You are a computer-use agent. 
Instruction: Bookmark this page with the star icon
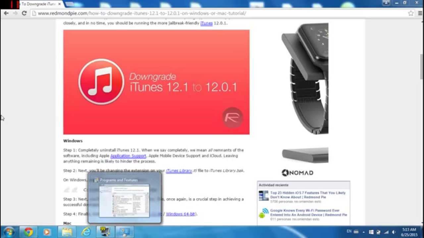tap(411, 13)
